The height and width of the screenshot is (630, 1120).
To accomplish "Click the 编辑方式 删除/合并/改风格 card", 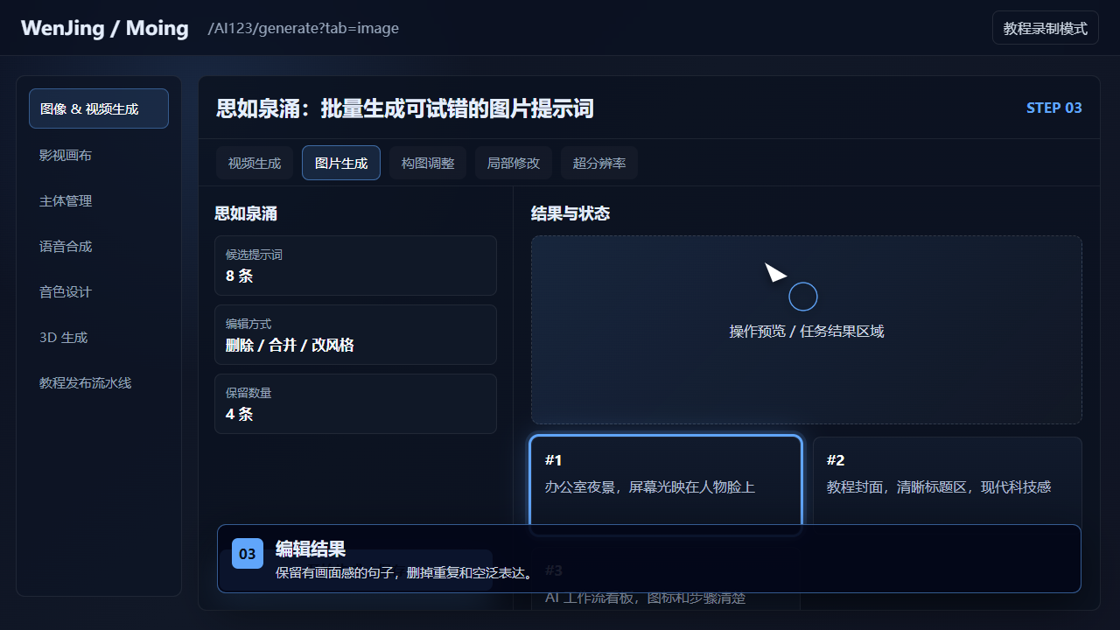I will (355, 334).
